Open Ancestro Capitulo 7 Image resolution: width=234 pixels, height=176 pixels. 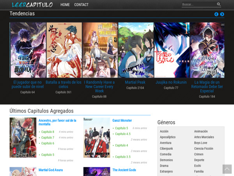coord(48,138)
